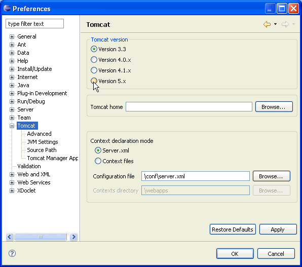Click the right scroll arrow in the tree pane
This screenshot has height=267, width=302.
74,237
